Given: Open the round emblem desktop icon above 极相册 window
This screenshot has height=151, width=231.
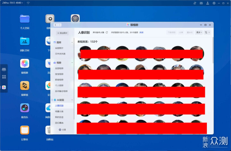Looking at the screenshot, I should pos(75,18).
